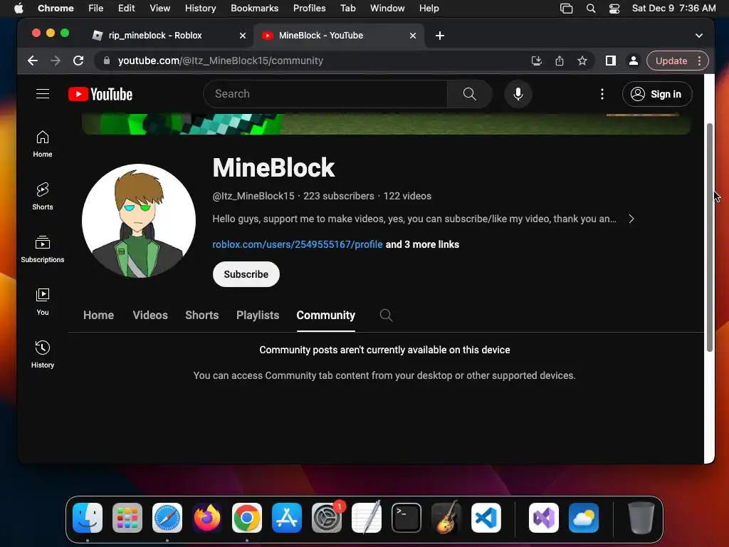This screenshot has height=547, width=729.
Task: Close the rip_mineblock Roblox tab
Action: (243, 36)
